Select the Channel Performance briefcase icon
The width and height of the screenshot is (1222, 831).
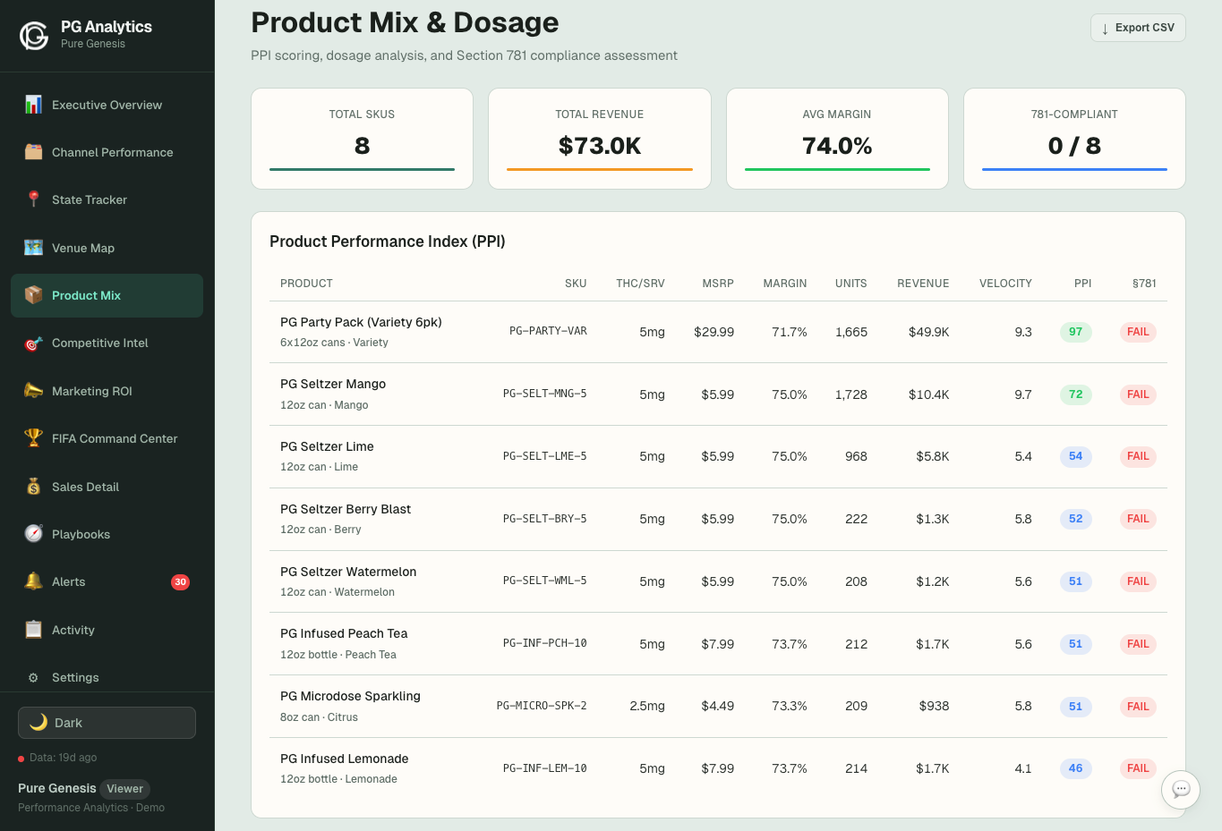[31, 152]
